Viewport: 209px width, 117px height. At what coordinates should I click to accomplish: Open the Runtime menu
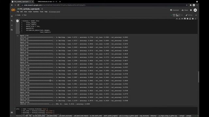(36, 12)
